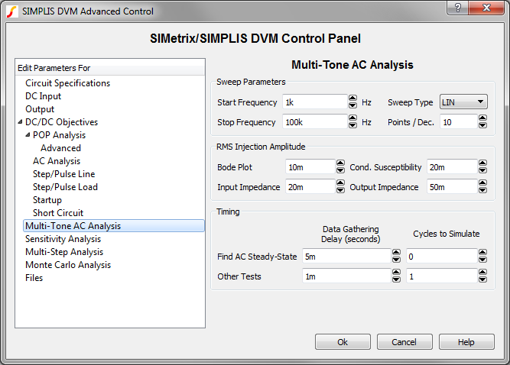Click the Start Frequency input field
Viewport: 510px width, 365px height.
click(x=313, y=102)
